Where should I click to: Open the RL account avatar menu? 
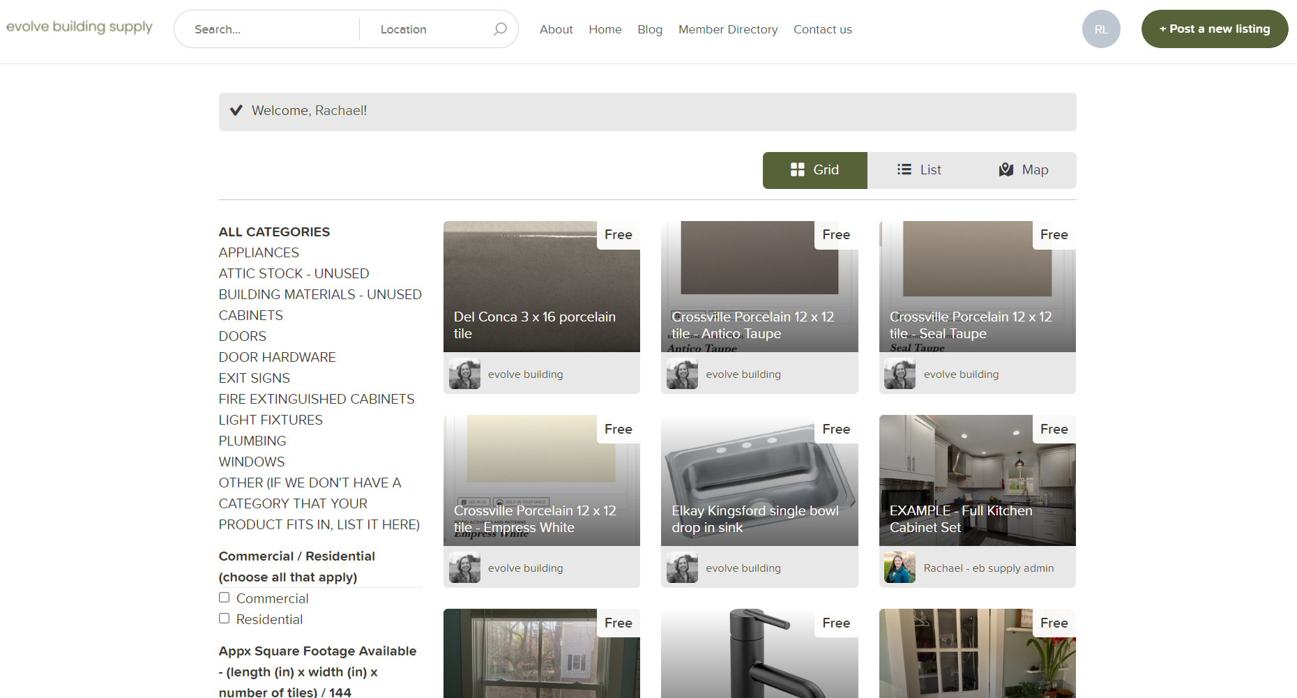tap(1100, 29)
